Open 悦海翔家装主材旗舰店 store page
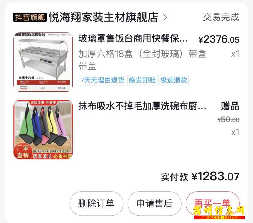The height and width of the screenshot is (223, 253). 104,17
